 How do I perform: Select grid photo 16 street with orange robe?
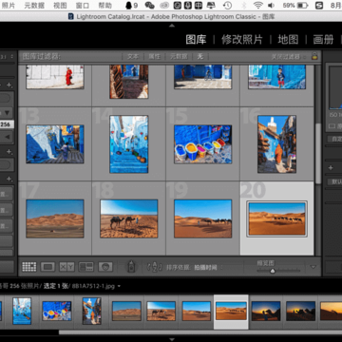click(277, 144)
